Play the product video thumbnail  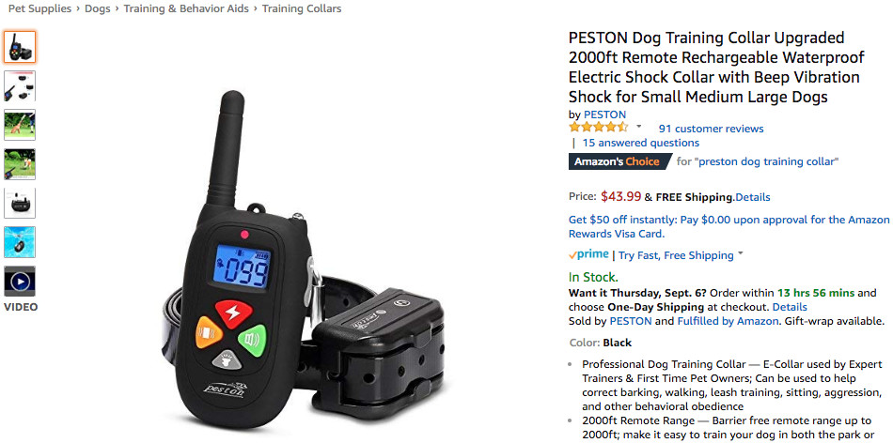[x=20, y=281]
